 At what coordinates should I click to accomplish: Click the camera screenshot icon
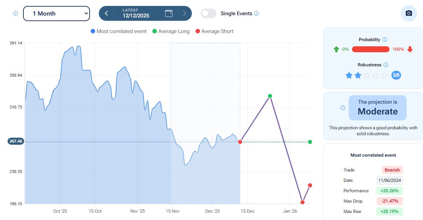[x=409, y=13]
